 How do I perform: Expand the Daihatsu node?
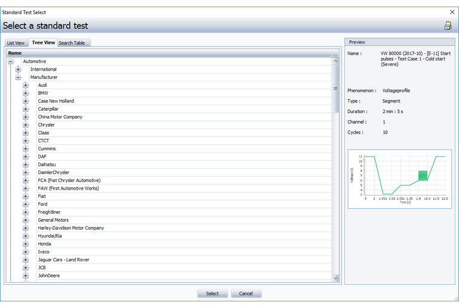(x=26, y=164)
